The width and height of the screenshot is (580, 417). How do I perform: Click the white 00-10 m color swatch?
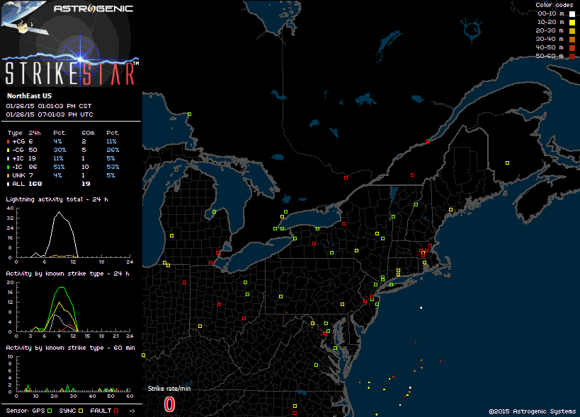572,14
